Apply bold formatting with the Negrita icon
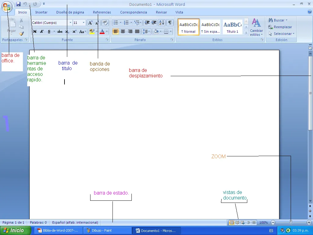Screen dimensions: 313x235 pyautogui.click(x=35, y=31)
